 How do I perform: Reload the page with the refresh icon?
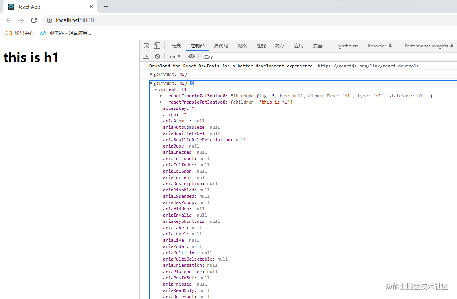tap(34, 20)
